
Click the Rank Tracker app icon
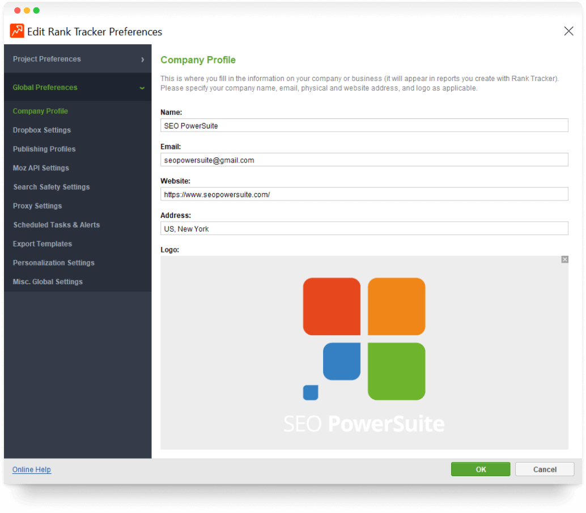click(x=17, y=31)
